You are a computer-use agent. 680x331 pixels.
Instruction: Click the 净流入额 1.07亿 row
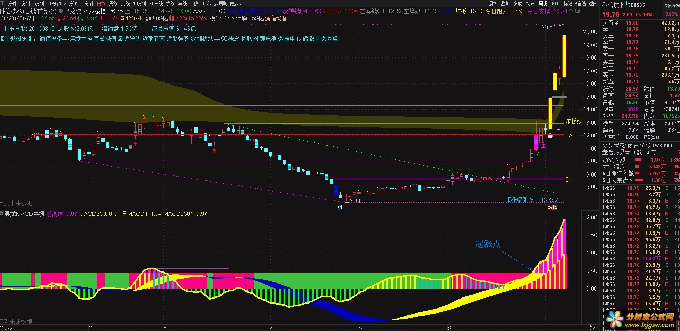click(x=641, y=160)
